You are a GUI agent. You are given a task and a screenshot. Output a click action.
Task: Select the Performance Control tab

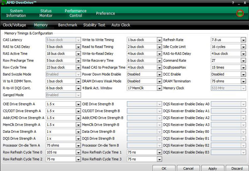pyautogui.click(x=76, y=13)
